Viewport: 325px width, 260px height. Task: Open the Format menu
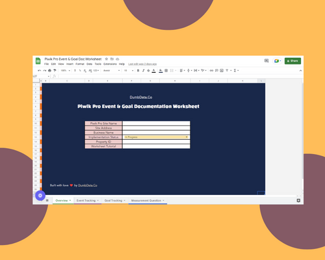tap(80, 64)
